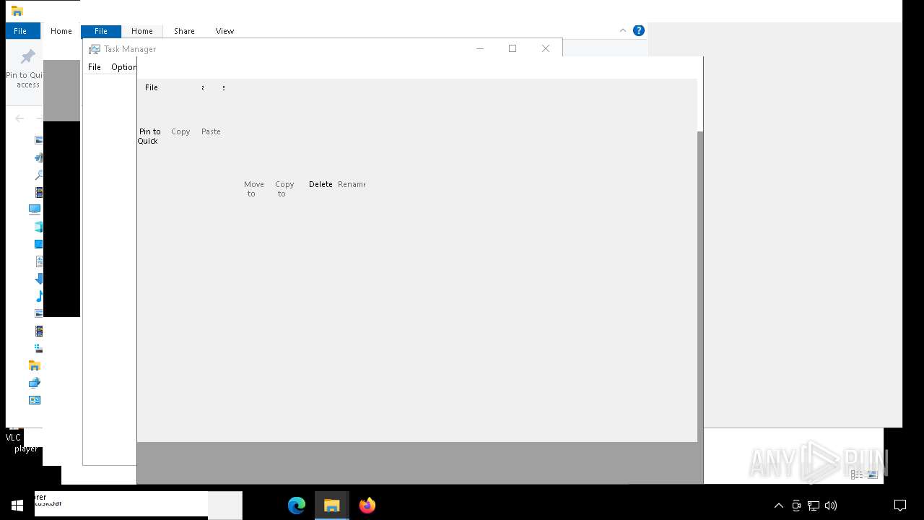Click the Meet Now tray icon
This screenshot has width=924, height=520.
(x=796, y=506)
